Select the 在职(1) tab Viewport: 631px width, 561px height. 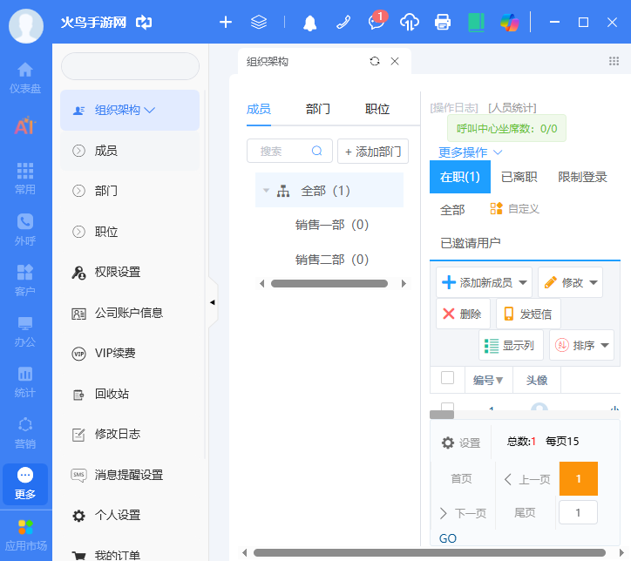pyautogui.click(x=460, y=177)
